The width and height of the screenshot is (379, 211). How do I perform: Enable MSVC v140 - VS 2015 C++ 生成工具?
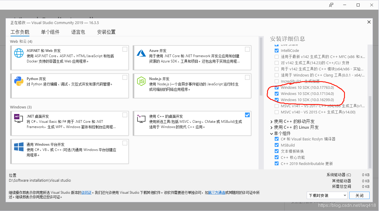click(x=276, y=112)
